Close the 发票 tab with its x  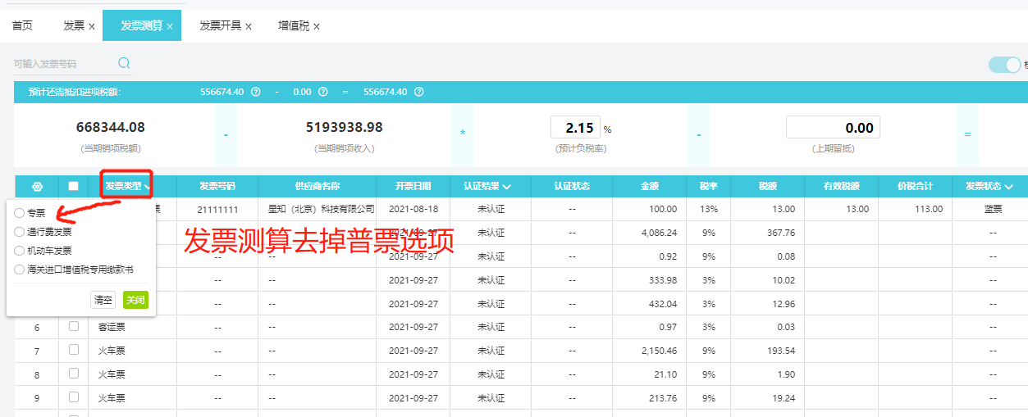pyautogui.click(x=92, y=26)
